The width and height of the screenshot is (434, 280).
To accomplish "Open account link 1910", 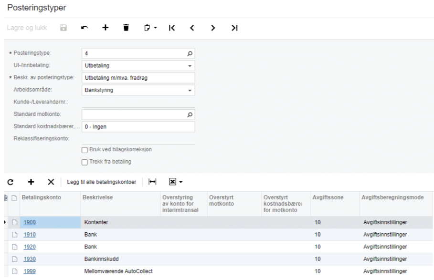I will (x=30, y=235).
